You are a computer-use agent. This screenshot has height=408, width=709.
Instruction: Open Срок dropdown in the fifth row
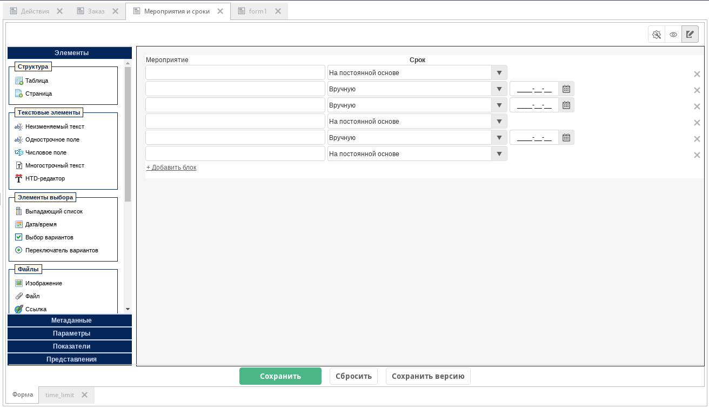coord(499,138)
